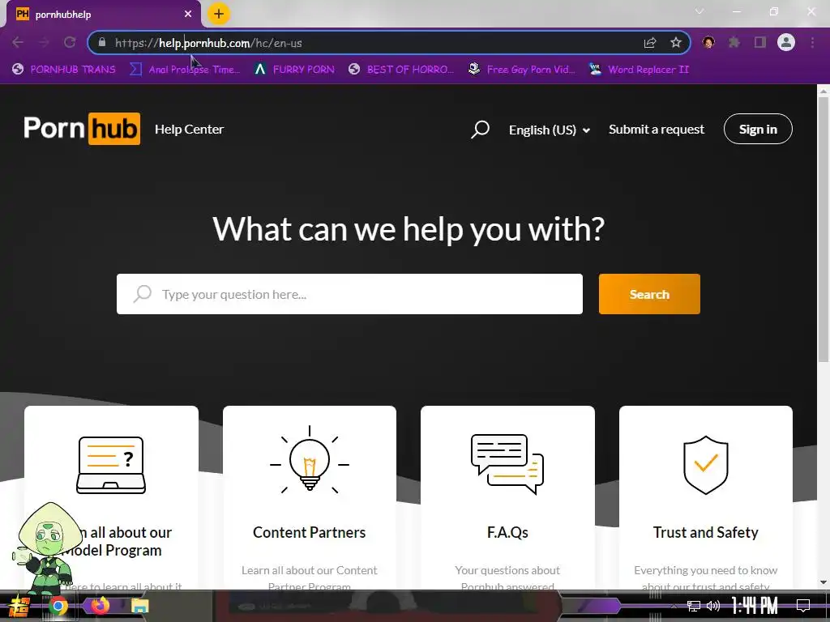The height and width of the screenshot is (622, 830).
Task: Open Chrome from the taskbar
Action: pyautogui.click(x=58, y=606)
